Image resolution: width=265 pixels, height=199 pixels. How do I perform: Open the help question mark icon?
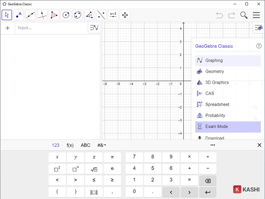click(x=259, y=46)
